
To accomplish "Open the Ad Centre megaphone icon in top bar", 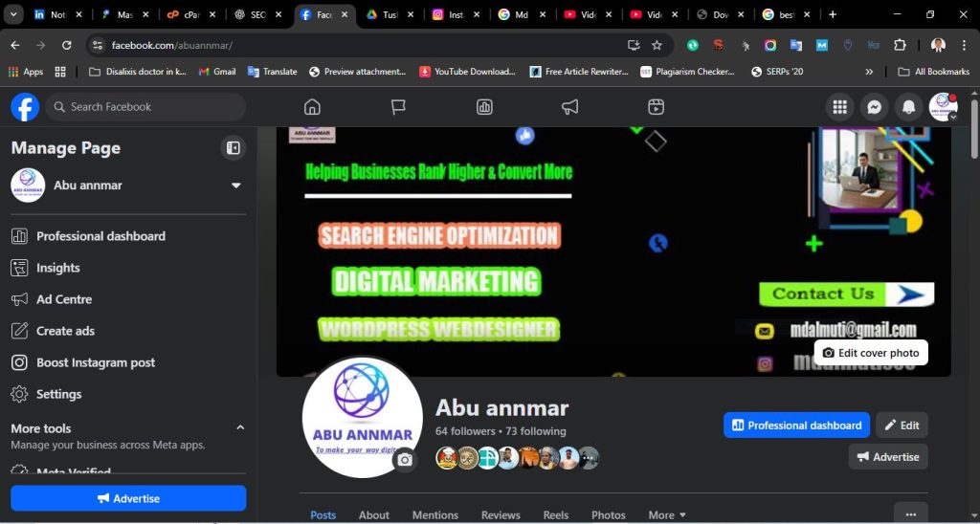I will [570, 107].
